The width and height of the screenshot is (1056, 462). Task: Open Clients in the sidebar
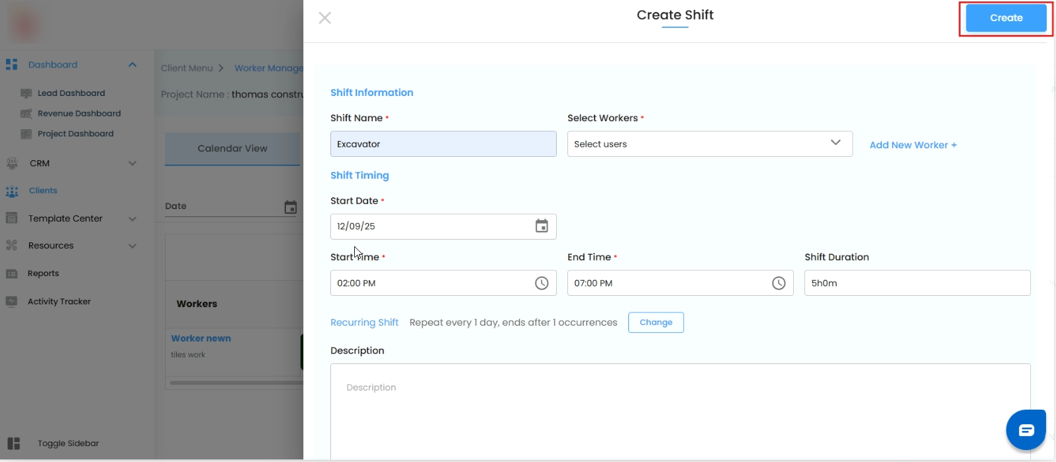click(x=43, y=191)
